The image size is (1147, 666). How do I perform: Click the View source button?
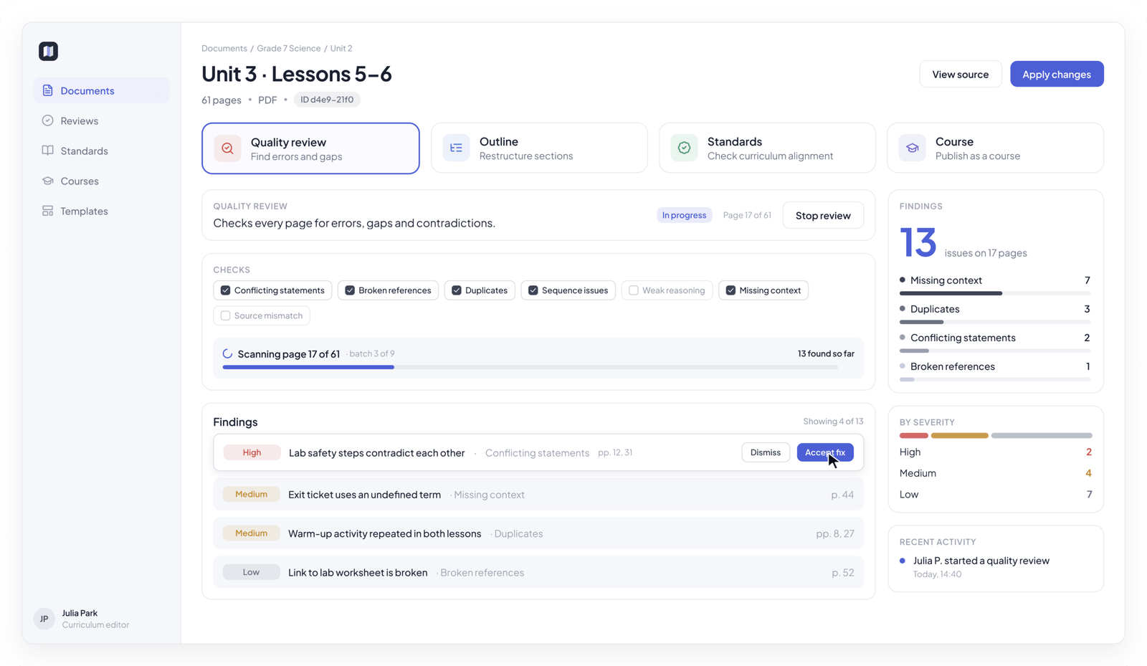click(960, 74)
